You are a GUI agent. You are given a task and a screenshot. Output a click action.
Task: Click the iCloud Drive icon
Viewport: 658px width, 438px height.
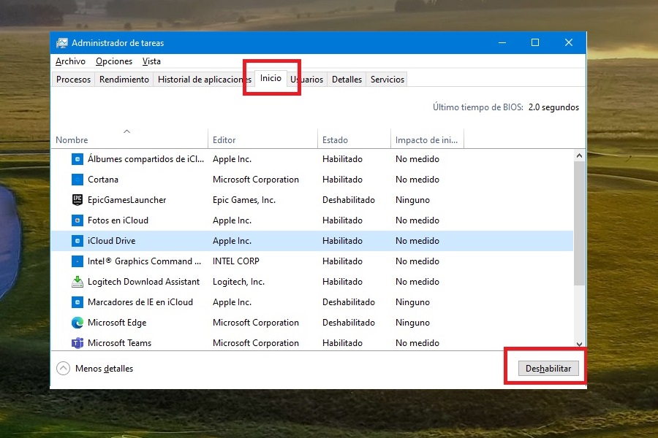tap(77, 240)
